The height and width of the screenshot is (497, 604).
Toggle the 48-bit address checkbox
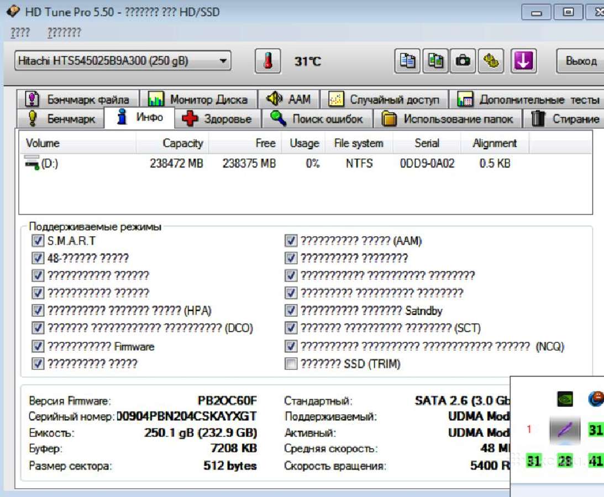pos(38,258)
